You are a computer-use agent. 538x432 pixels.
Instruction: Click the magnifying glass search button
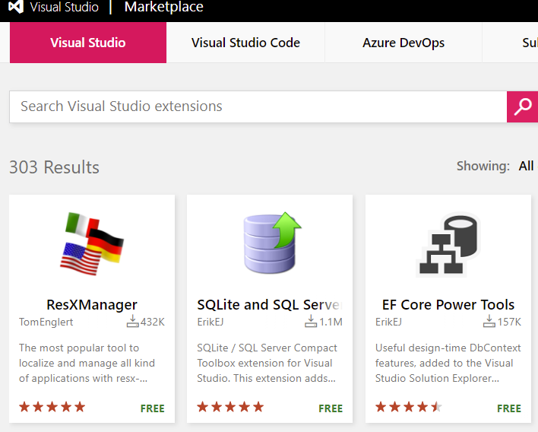tap(522, 106)
